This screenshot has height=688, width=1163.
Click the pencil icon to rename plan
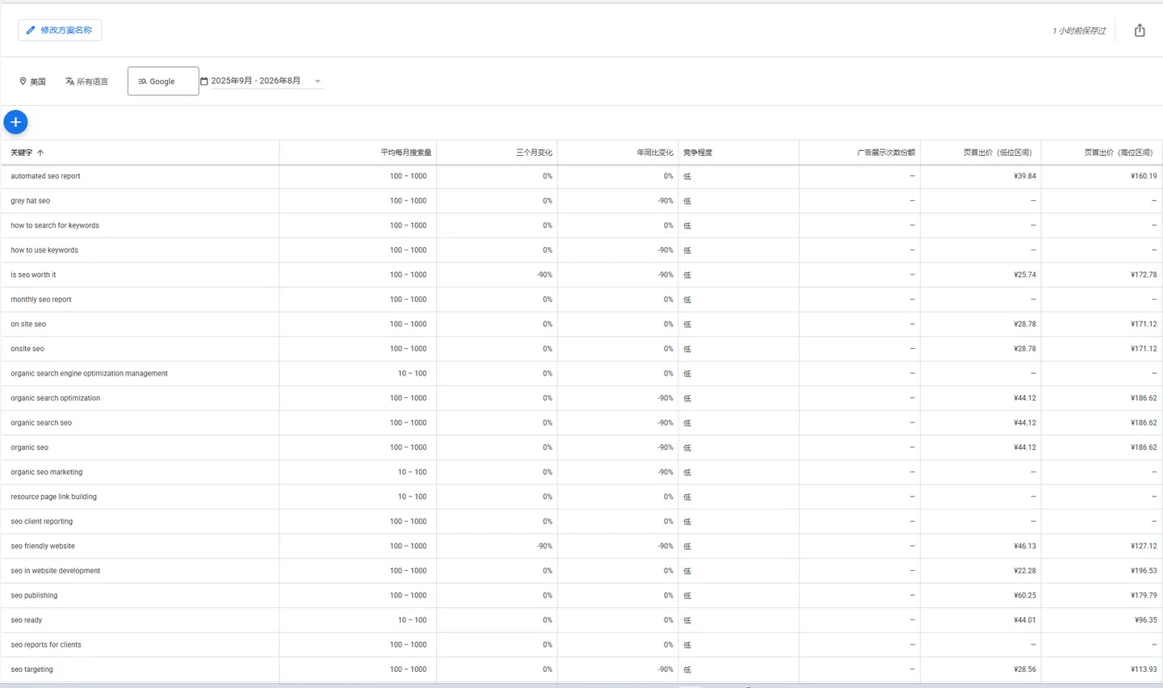(31, 31)
